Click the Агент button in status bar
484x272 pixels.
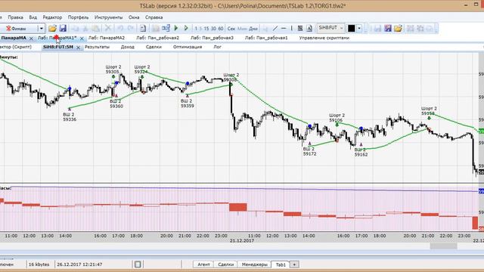pyautogui.click(x=203, y=264)
